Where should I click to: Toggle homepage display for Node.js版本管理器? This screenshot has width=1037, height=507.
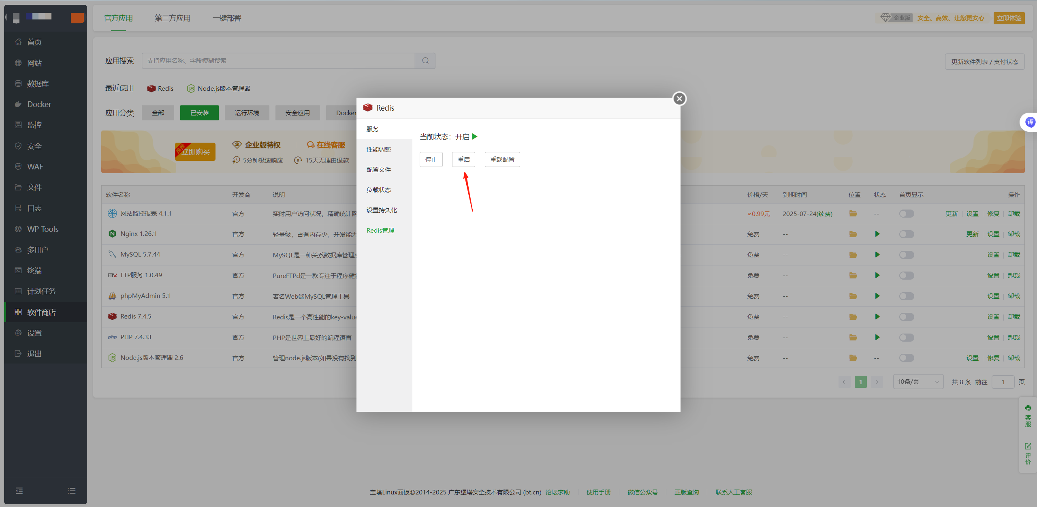(x=907, y=358)
